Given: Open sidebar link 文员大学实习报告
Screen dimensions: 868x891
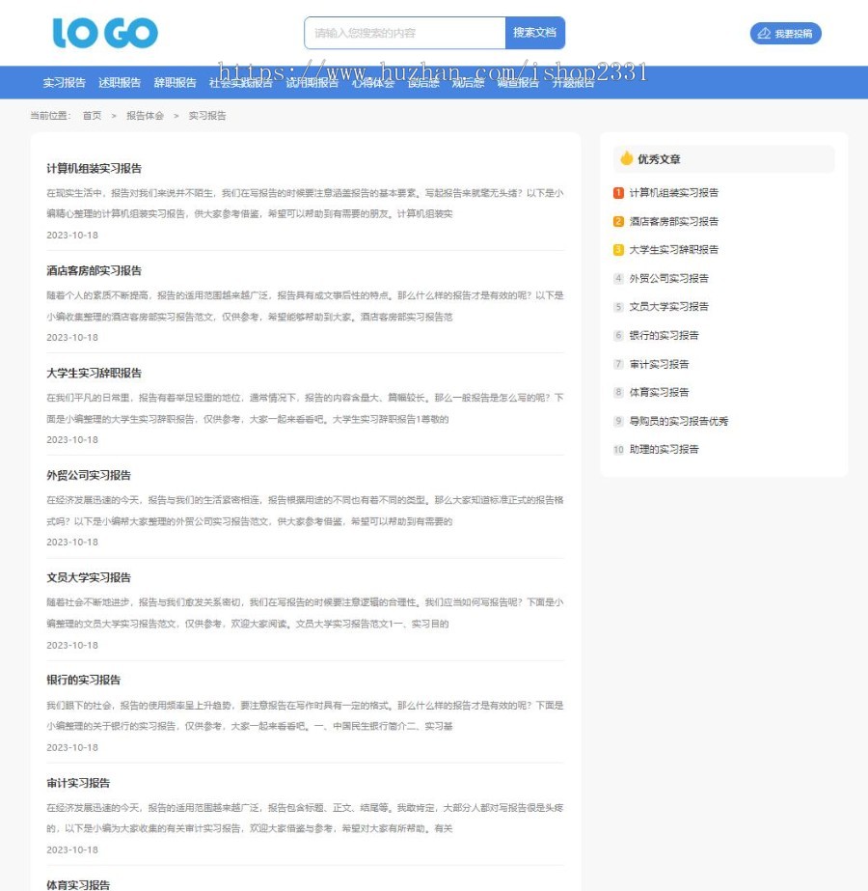Looking at the screenshot, I should pyautogui.click(x=668, y=307).
